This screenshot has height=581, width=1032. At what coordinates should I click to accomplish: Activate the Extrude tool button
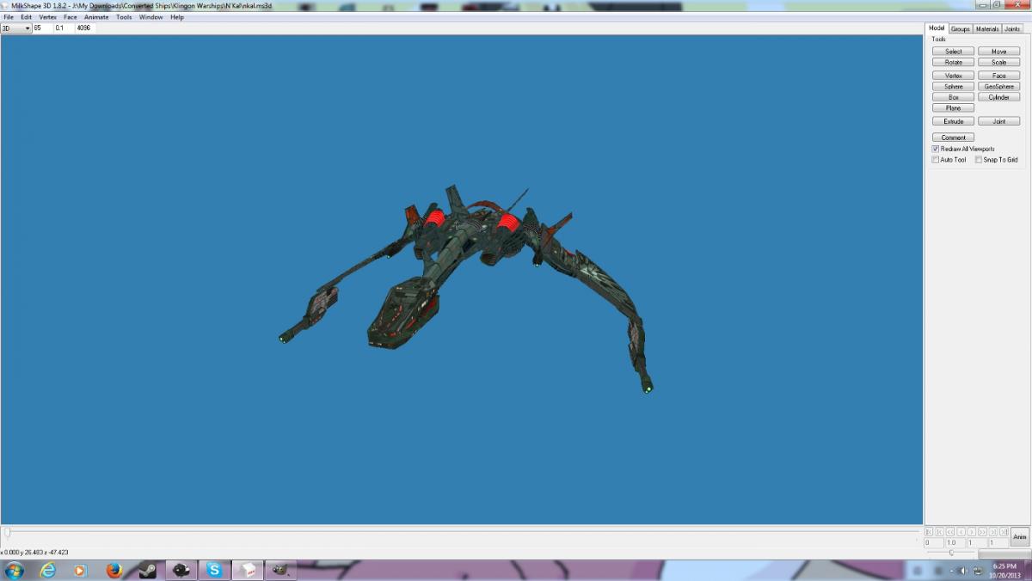point(954,121)
